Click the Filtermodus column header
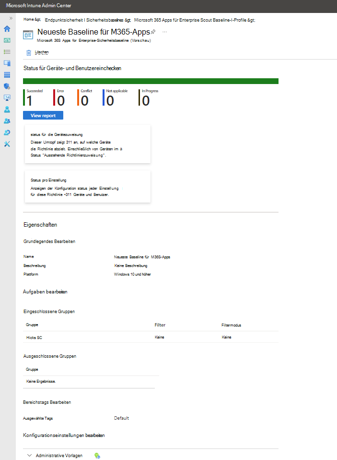Viewport: 337px width, 460px height. click(232, 325)
